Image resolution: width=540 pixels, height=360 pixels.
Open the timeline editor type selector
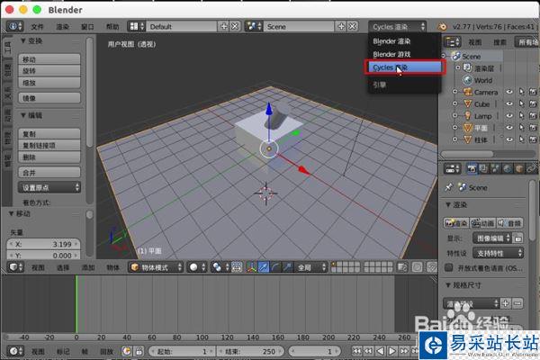pos(15,351)
